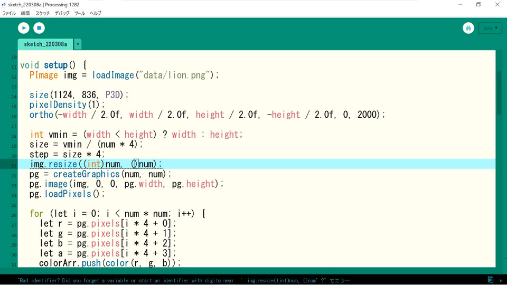Open the デバッグ menu

pos(62,13)
